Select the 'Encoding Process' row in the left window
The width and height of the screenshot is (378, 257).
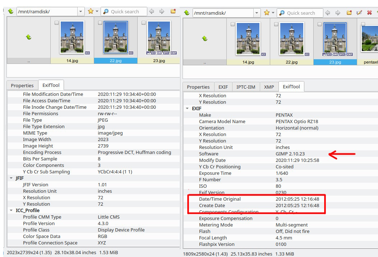93,152
